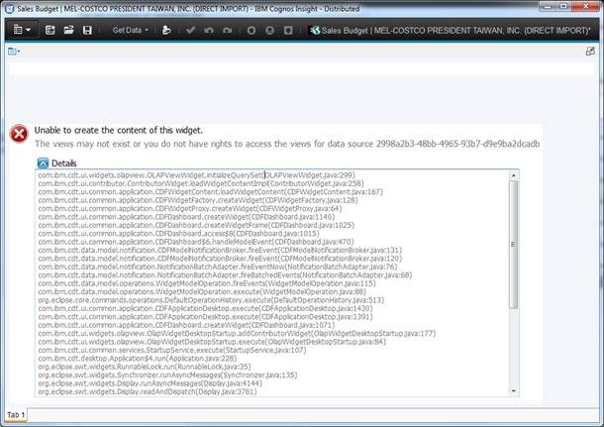Click the take ownership person icon

coord(166,30)
